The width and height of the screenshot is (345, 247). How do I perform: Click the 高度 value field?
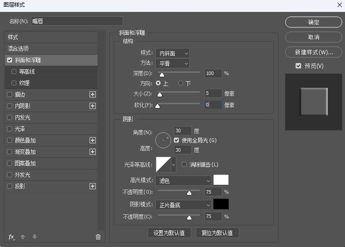[x=183, y=150]
